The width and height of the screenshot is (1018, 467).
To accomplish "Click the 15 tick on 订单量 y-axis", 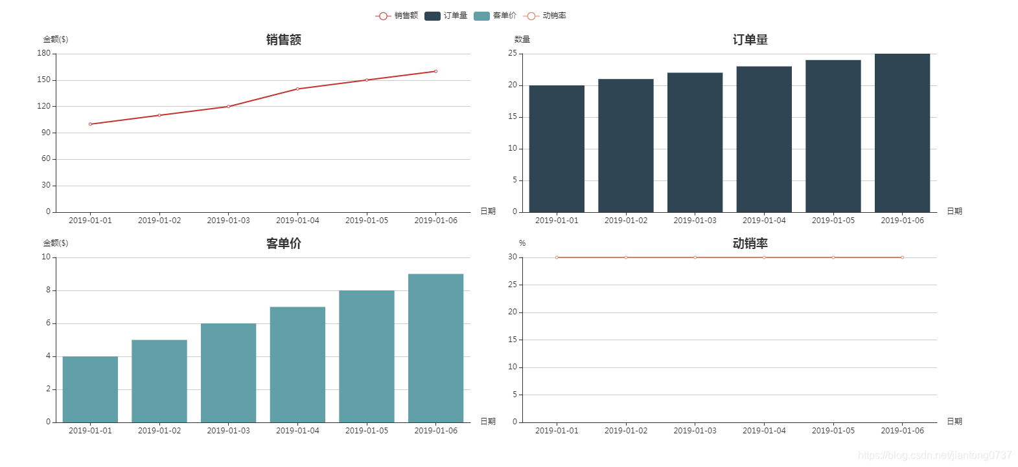I will click(513, 117).
